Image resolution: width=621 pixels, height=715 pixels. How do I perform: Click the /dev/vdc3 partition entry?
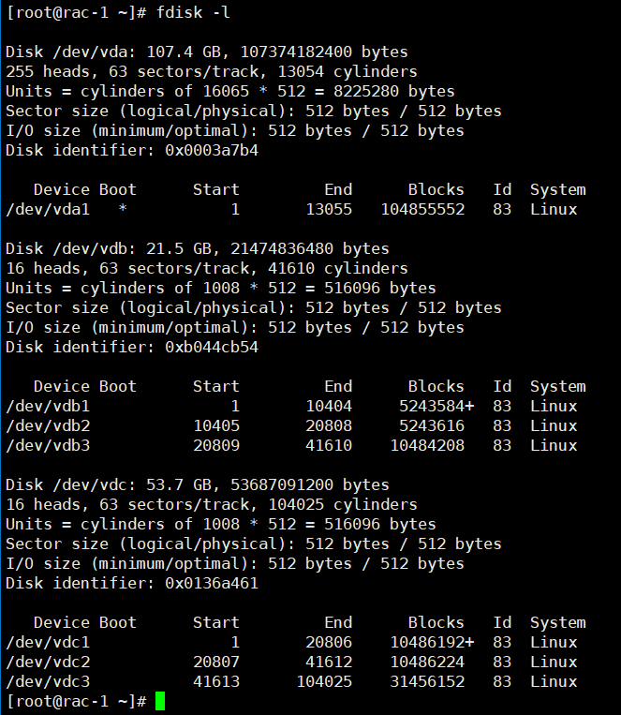48,681
